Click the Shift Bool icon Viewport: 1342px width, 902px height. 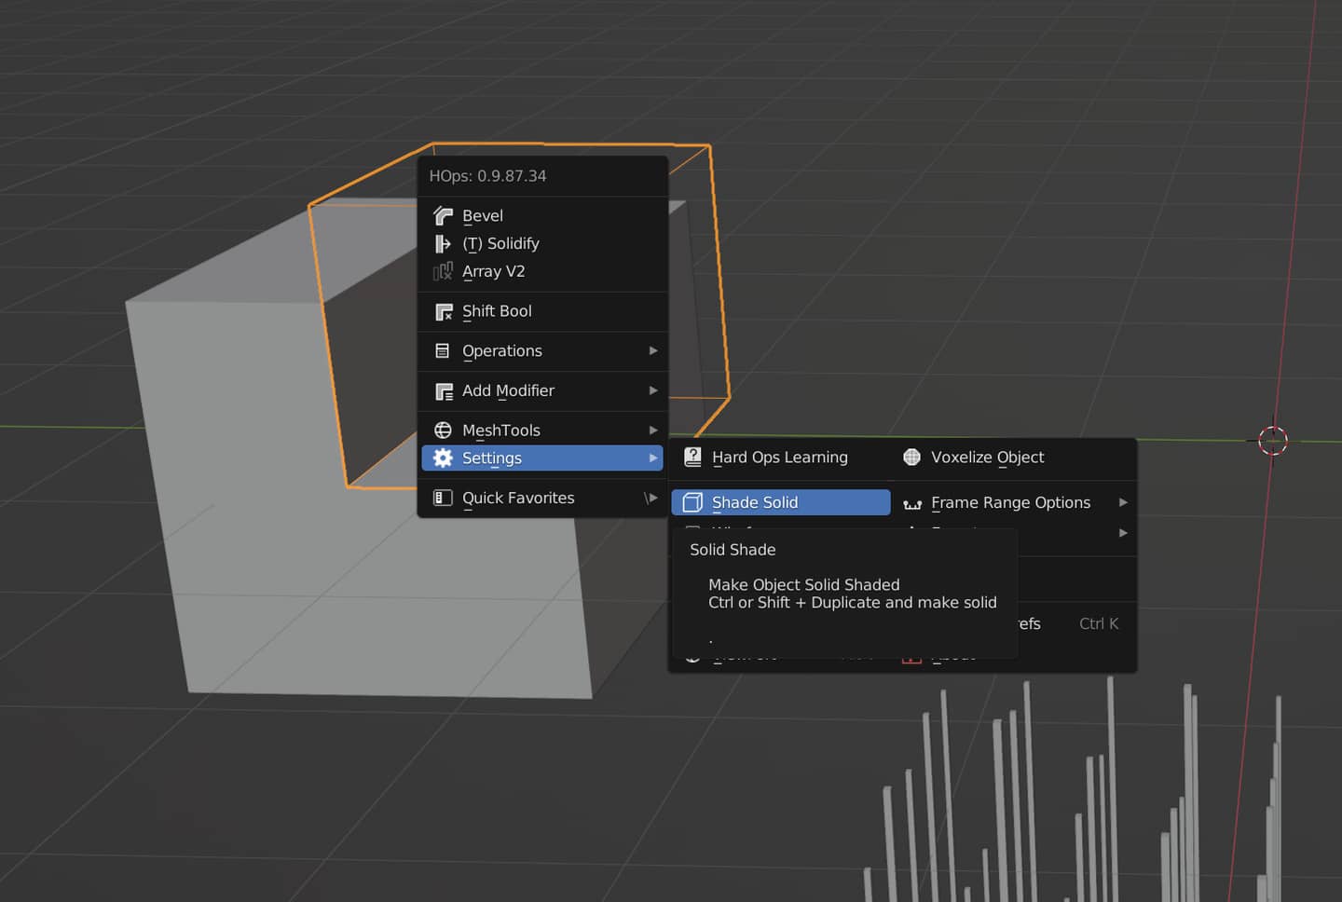click(444, 312)
